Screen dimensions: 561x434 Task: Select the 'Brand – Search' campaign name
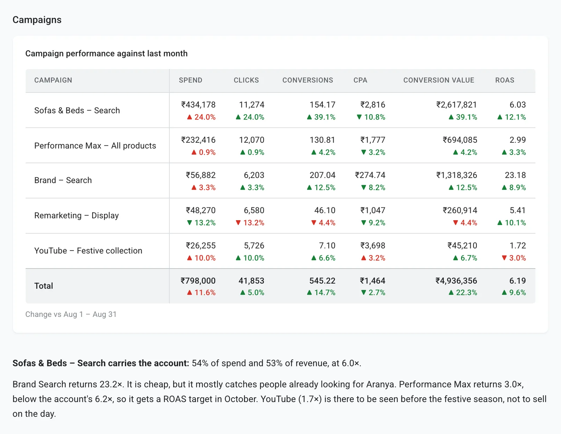pos(63,180)
